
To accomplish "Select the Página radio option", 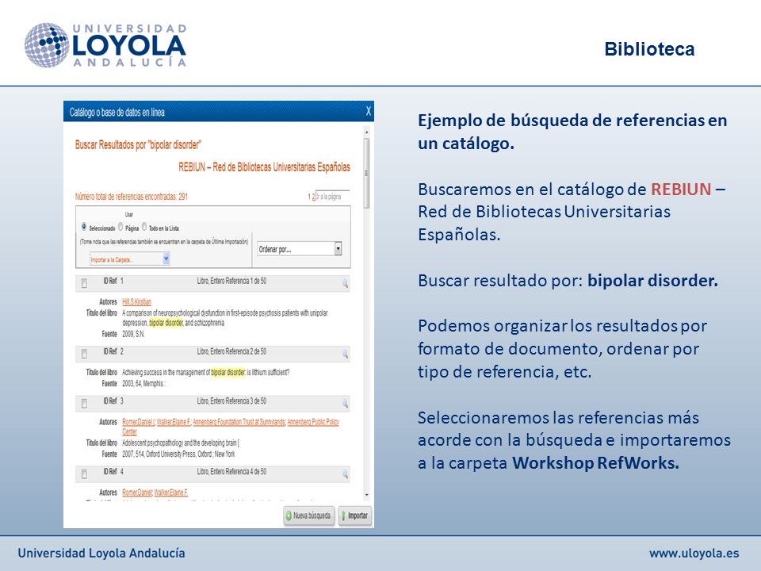I will [x=120, y=227].
